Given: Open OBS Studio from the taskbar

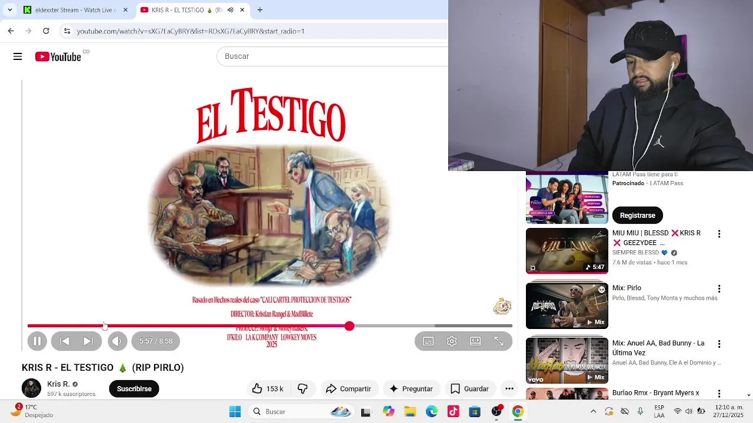Looking at the screenshot, I should (497, 412).
